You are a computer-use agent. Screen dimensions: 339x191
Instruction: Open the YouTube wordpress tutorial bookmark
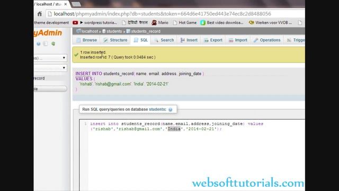(95, 22)
